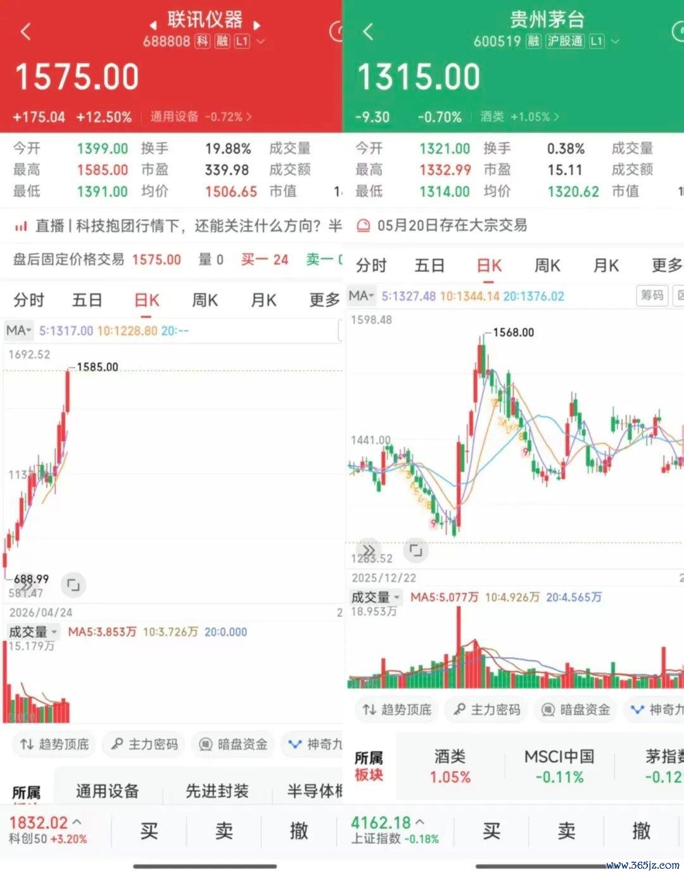The height and width of the screenshot is (875, 684).
Task: Tap 暗盘资金 indicator under 贵州茅台 chart
Action: [x=576, y=710]
